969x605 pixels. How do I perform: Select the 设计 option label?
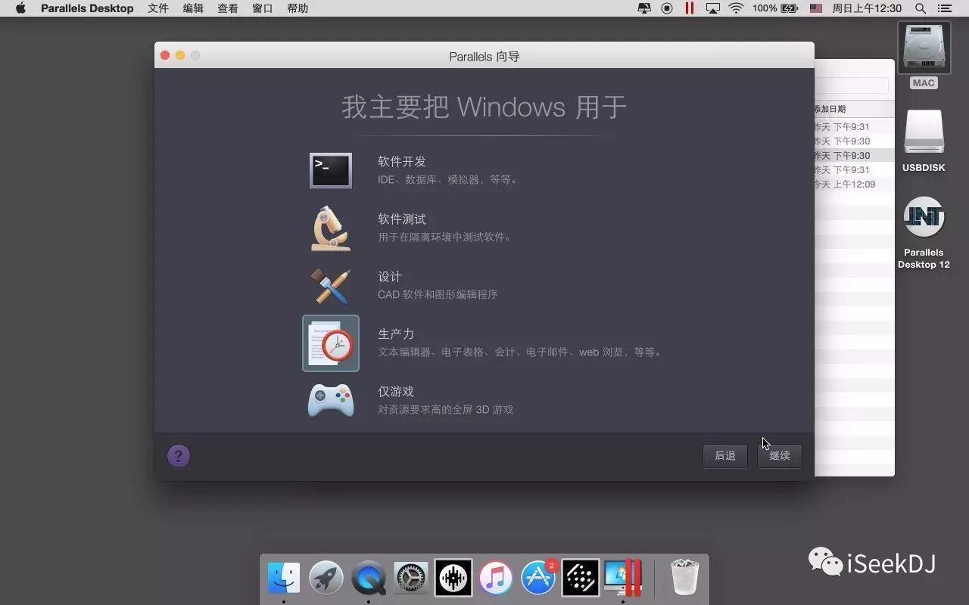point(390,277)
